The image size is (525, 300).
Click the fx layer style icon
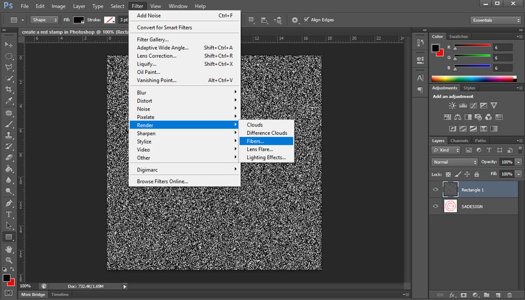click(x=453, y=295)
